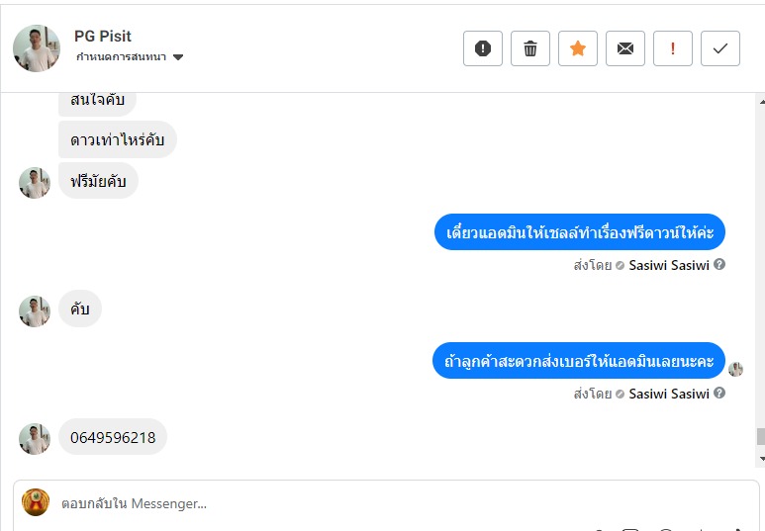Delete conversation with the trash icon

pyautogui.click(x=530, y=48)
